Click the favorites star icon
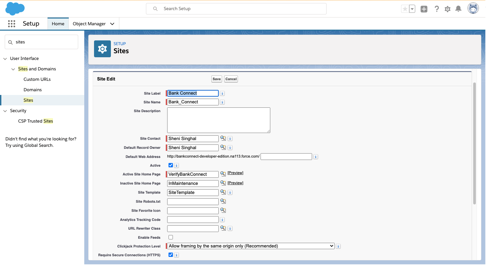486x265 pixels. [x=405, y=9]
